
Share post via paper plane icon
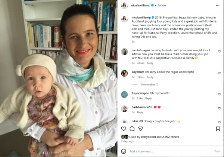click(141, 129)
